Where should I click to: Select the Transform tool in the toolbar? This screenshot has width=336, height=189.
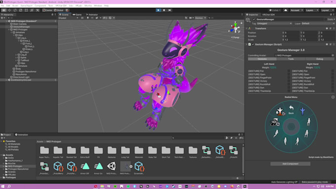[x=32, y=10]
